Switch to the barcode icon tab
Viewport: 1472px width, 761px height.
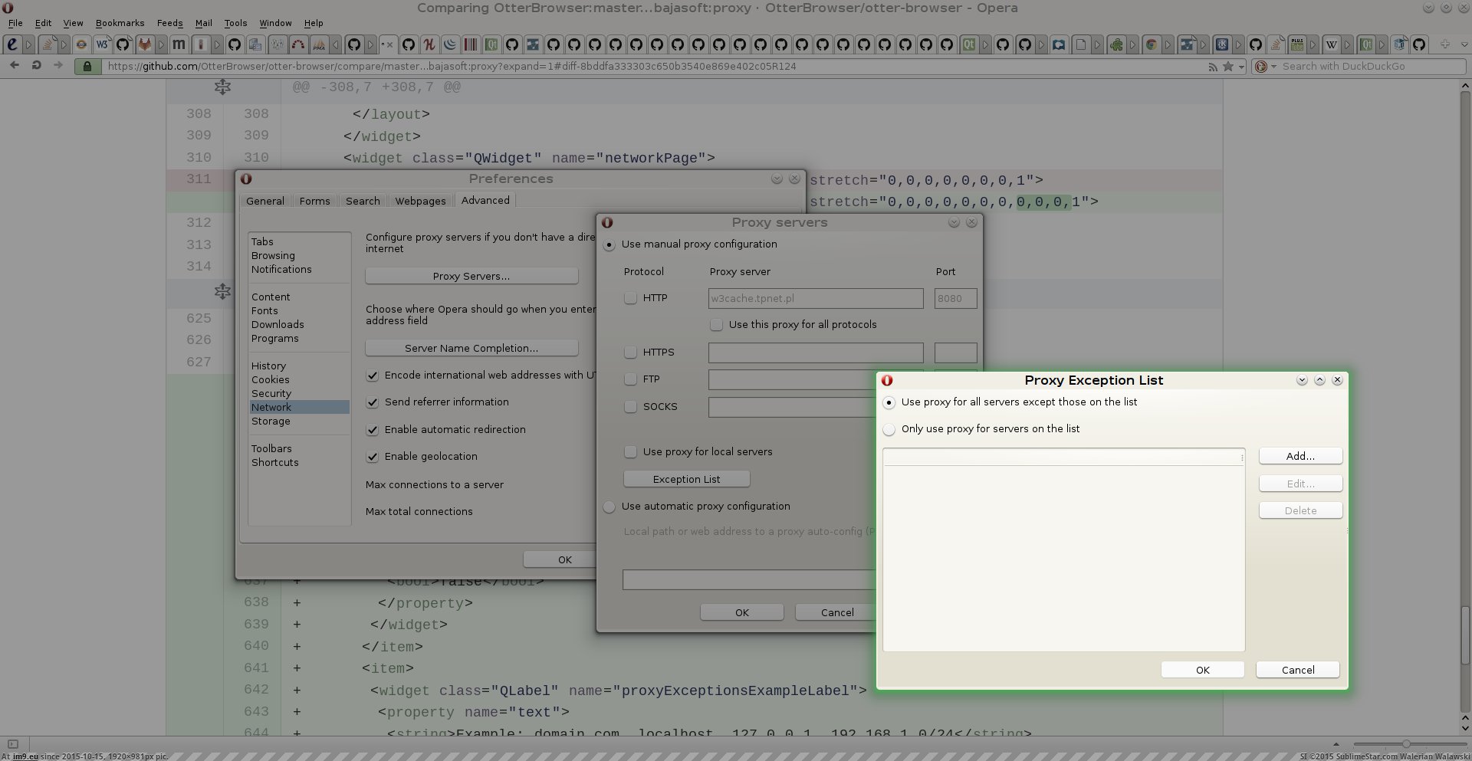click(469, 44)
